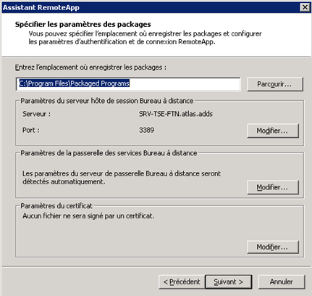Open Modifier for the certificate settings

(273, 247)
